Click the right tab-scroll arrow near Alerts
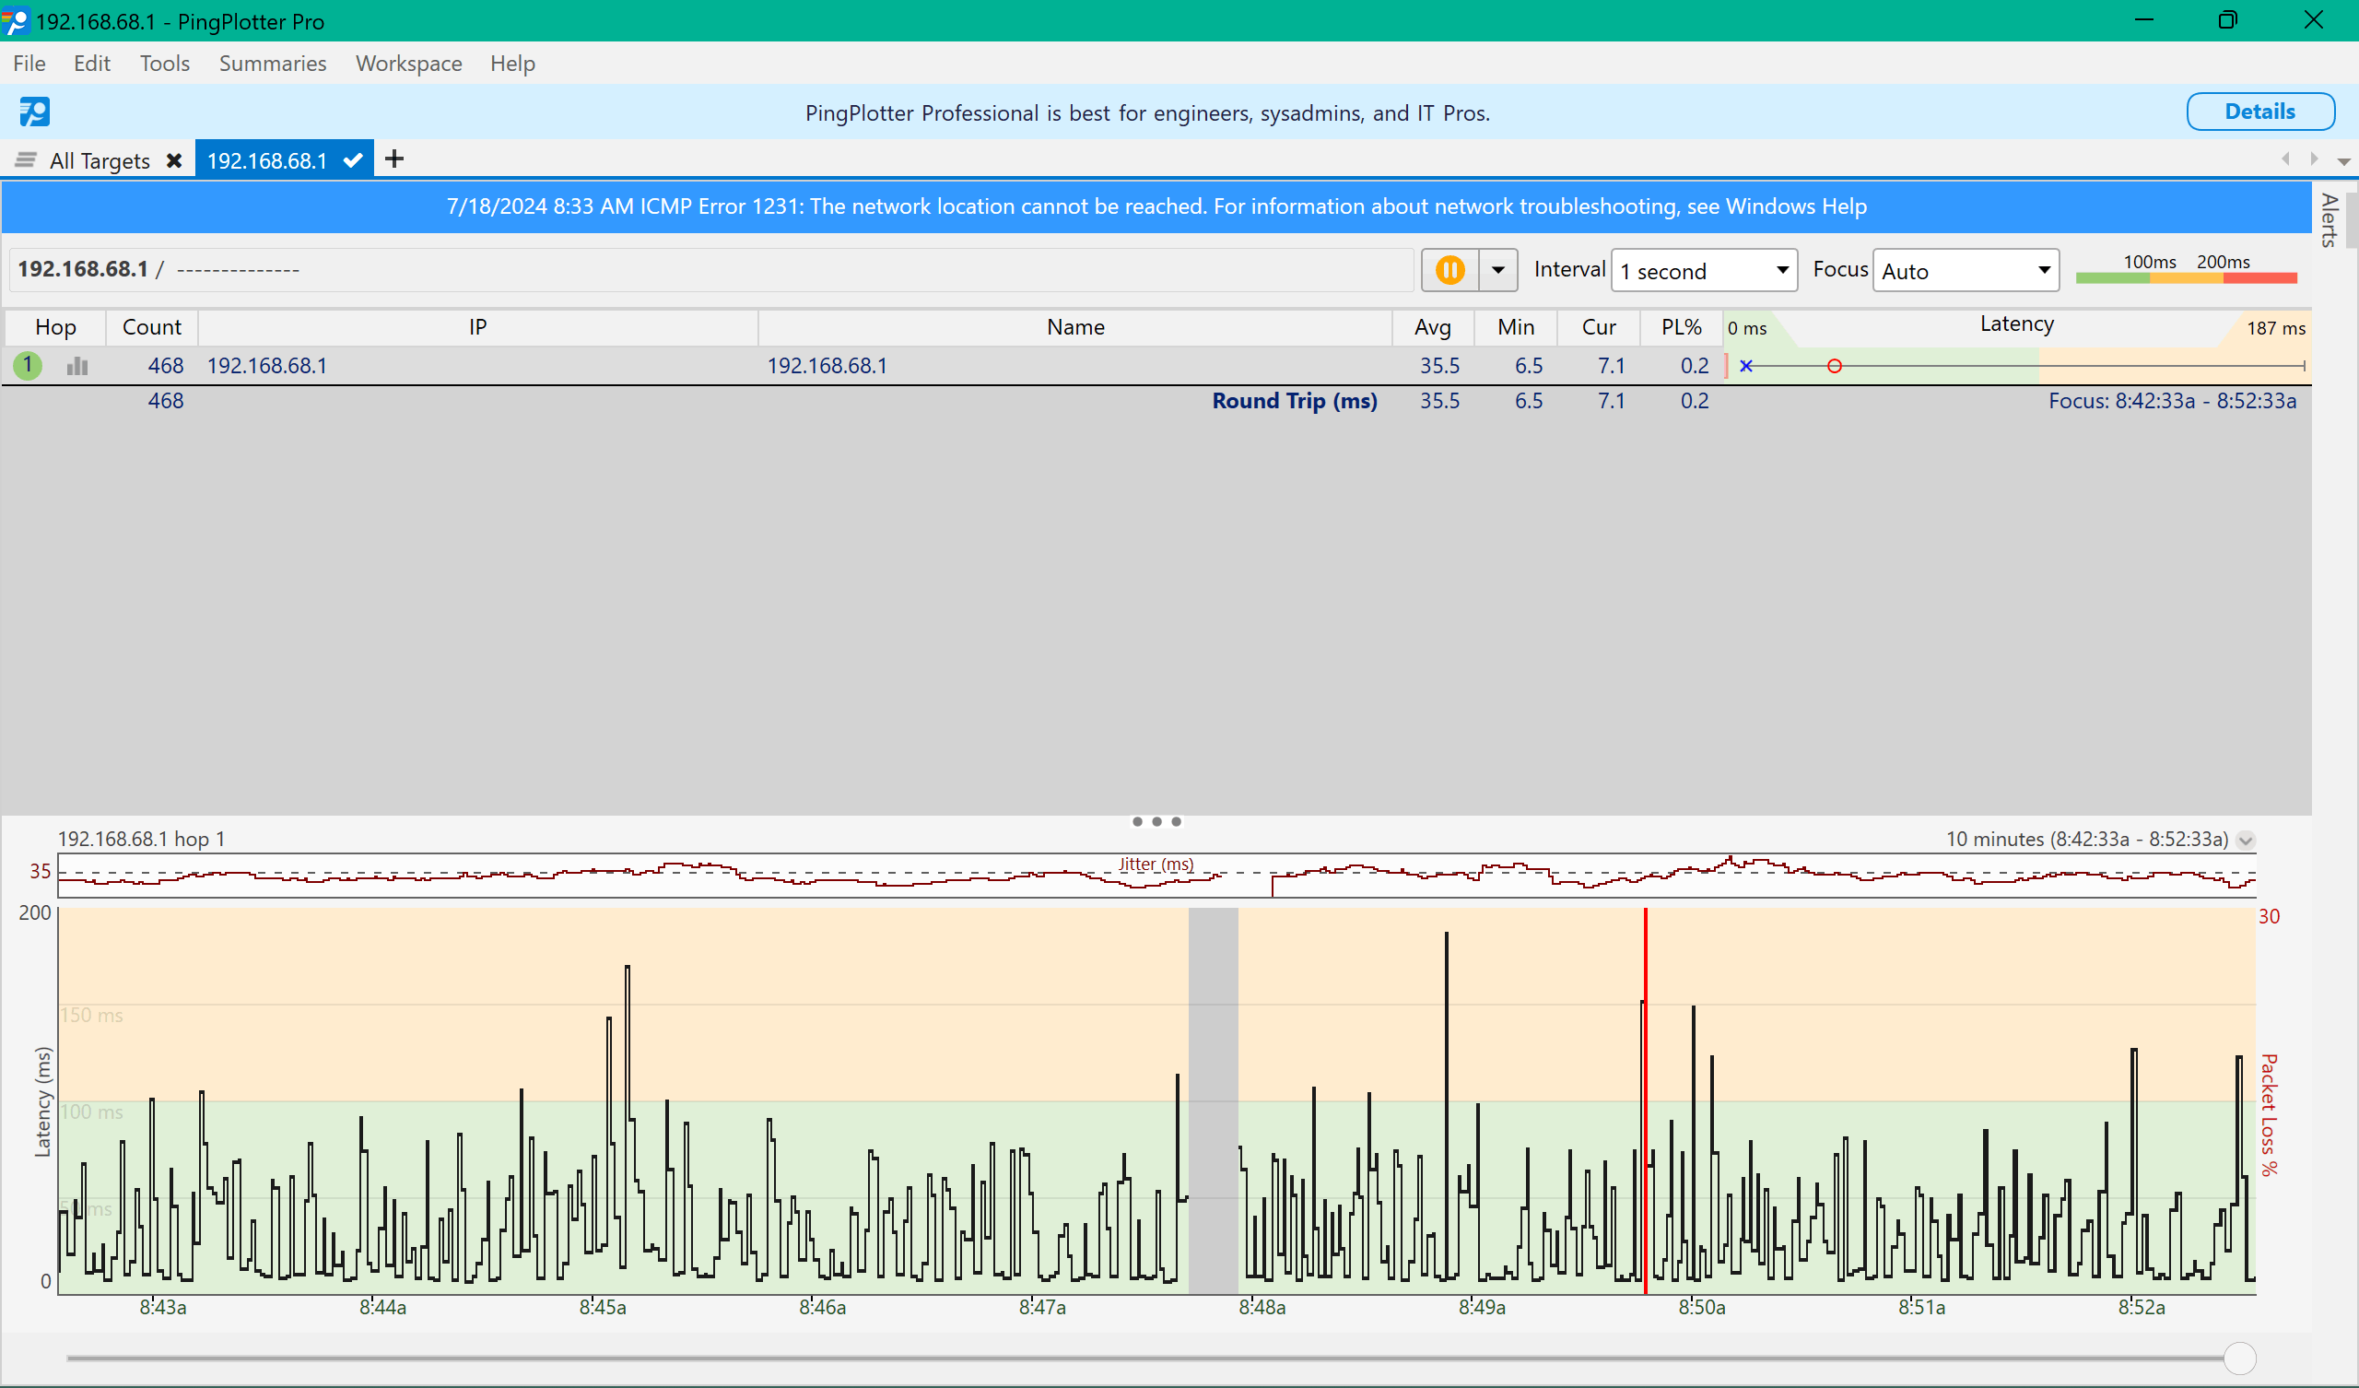This screenshot has width=2359, height=1388. point(2313,159)
